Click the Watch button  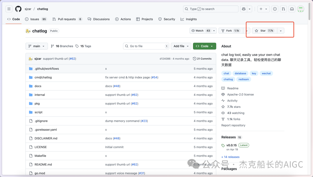point(201,31)
